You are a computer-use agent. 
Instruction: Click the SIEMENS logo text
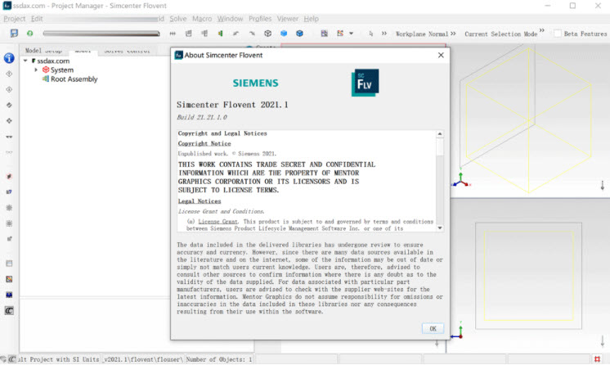point(256,83)
